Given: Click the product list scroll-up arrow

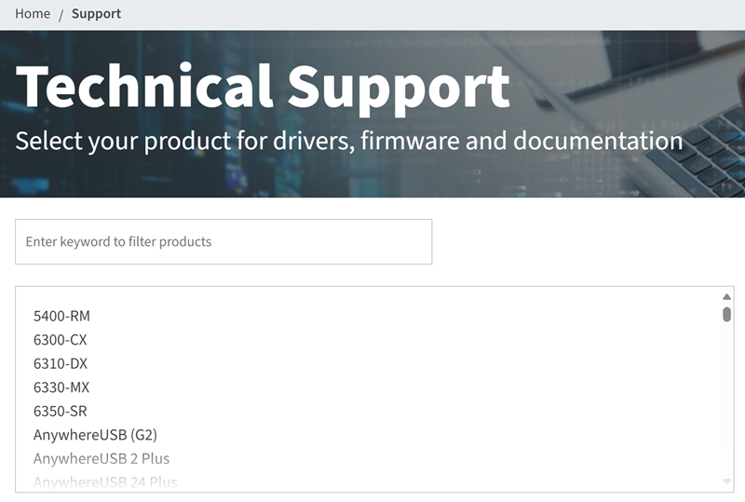Looking at the screenshot, I should pos(726,297).
